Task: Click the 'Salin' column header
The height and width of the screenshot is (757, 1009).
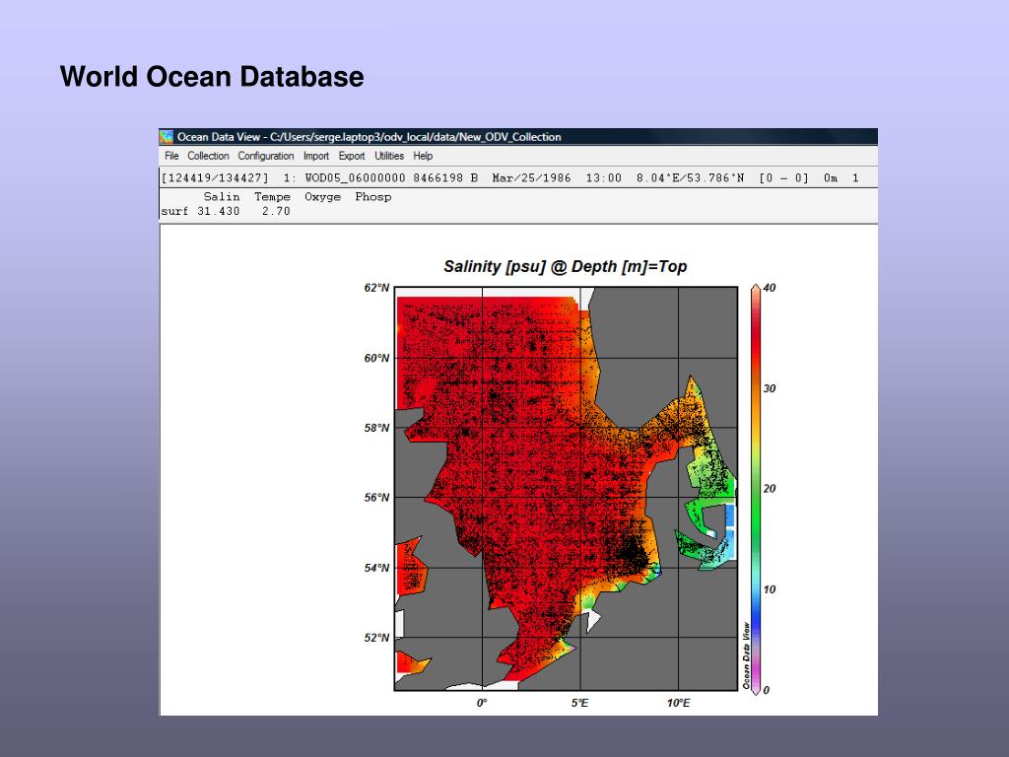Action: pos(222,197)
